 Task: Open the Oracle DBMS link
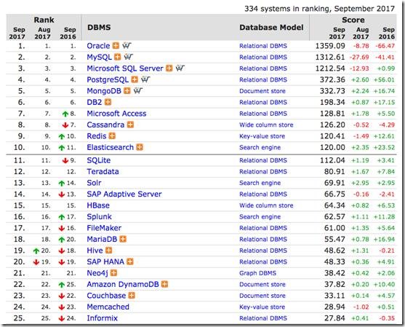point(98,46)
